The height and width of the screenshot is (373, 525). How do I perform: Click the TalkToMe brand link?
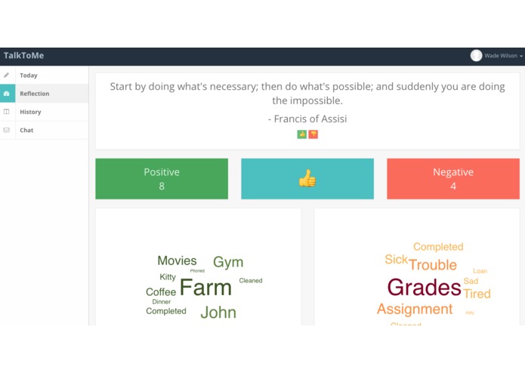(x=23, y=56)
